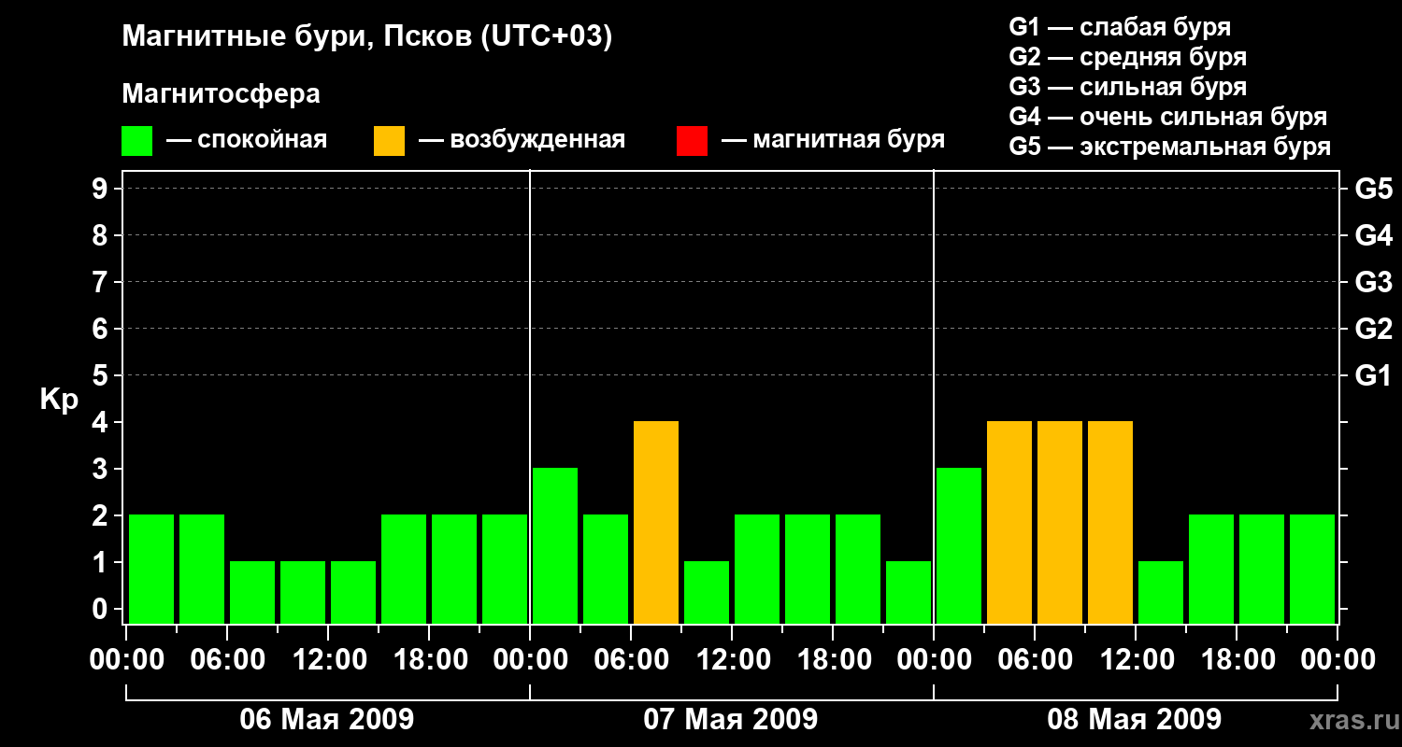Select the 09:00–12:00 orange bar on 08 Мая
1402x747 pixels.
1110,522
